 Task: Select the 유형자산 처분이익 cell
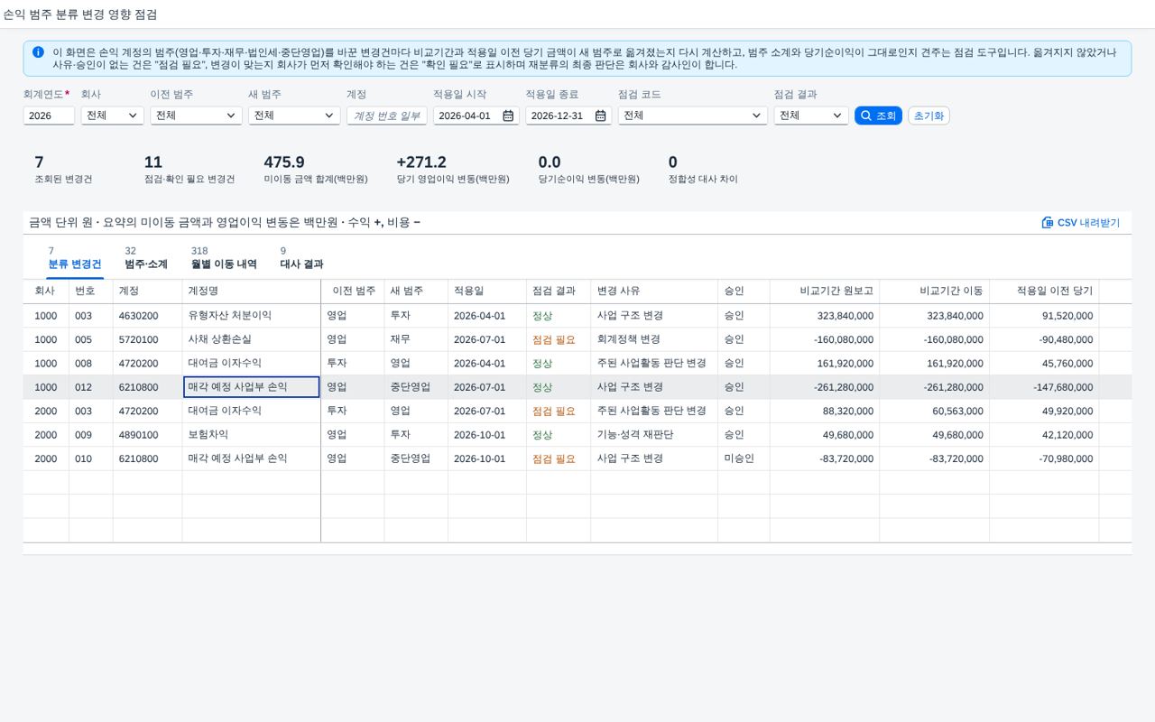pyautogui.click(x=251, y=316)
